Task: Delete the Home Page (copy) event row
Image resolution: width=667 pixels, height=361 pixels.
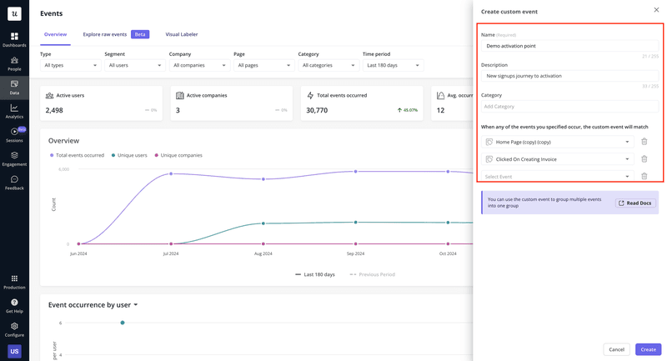Action: (x=644, y=142)
